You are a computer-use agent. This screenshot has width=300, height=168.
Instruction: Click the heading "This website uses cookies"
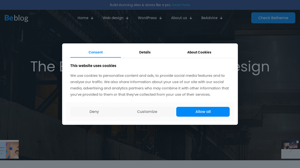tap(93, 66)
